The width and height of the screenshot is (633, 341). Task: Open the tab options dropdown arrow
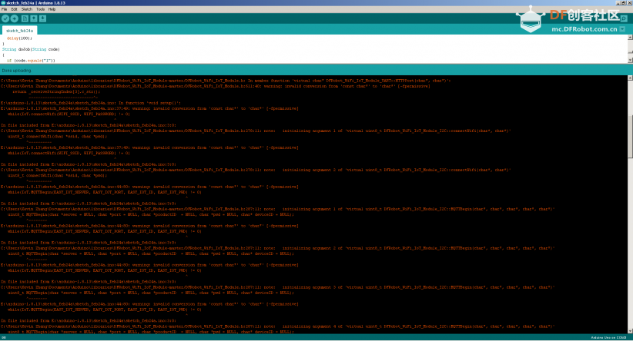[x=622, y=29]
